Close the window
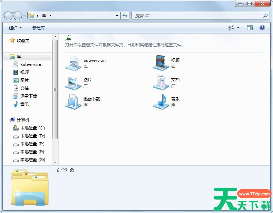273x213 pixels. point(262,3)
